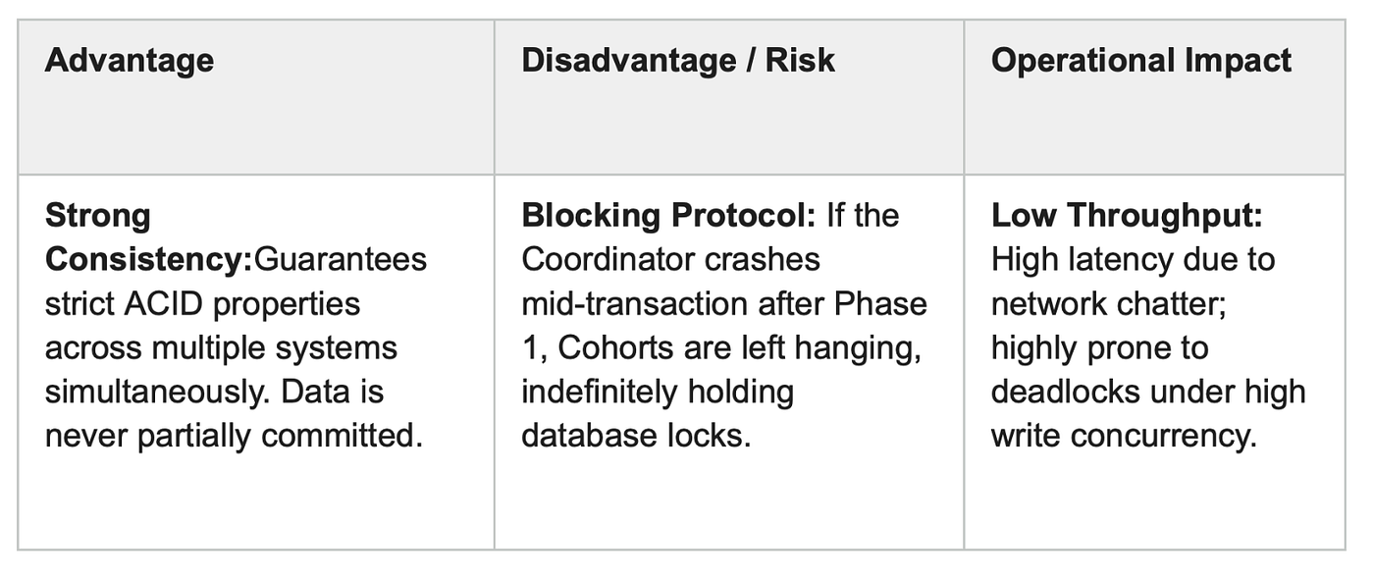Click 'High latency due to' text
Viewport: 1374px width, 578px height.
(1133, 260)
